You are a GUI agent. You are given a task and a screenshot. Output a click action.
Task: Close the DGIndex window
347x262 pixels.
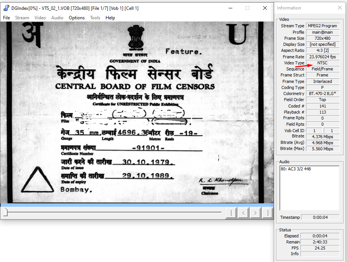265,8
